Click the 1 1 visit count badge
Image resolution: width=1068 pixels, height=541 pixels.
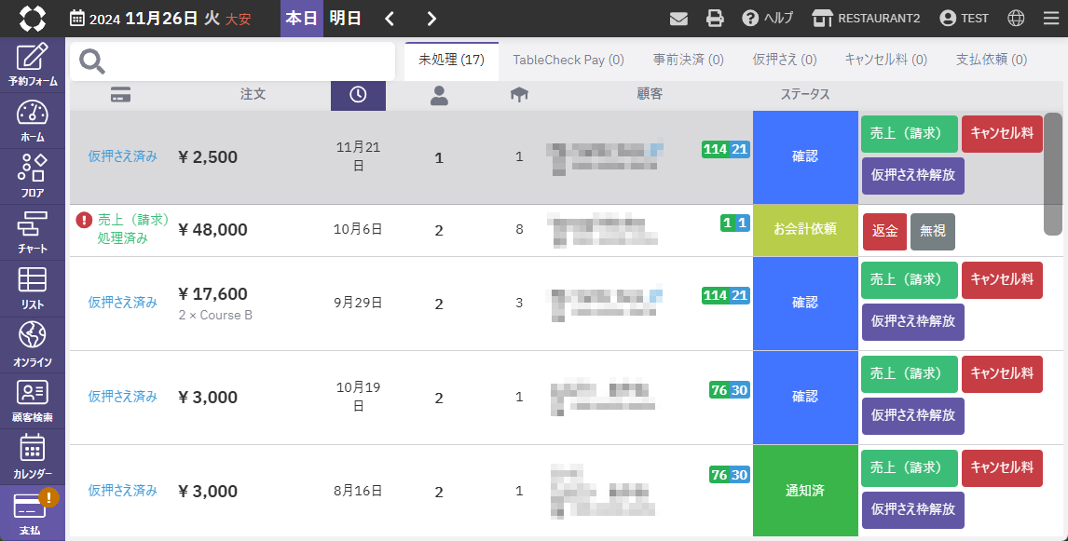(735, 223)
